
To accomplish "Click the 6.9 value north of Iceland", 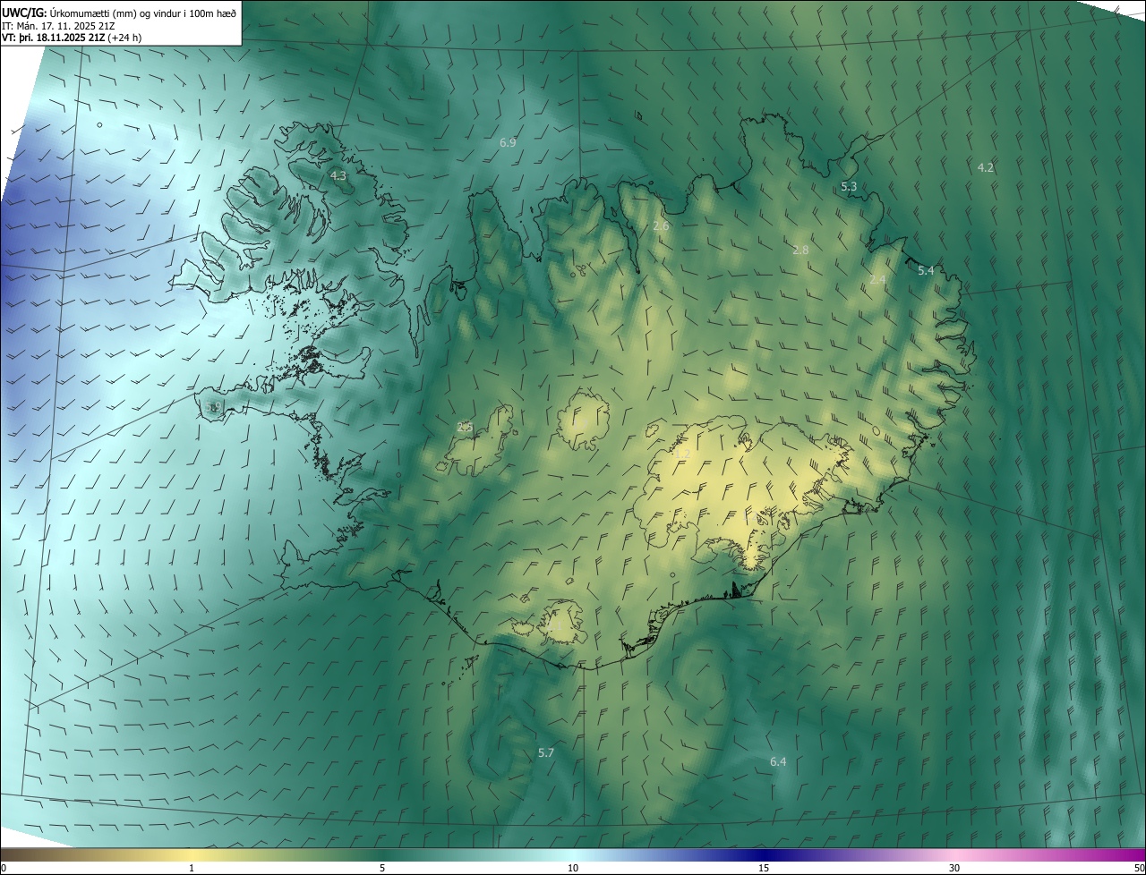I will [508, 143].
